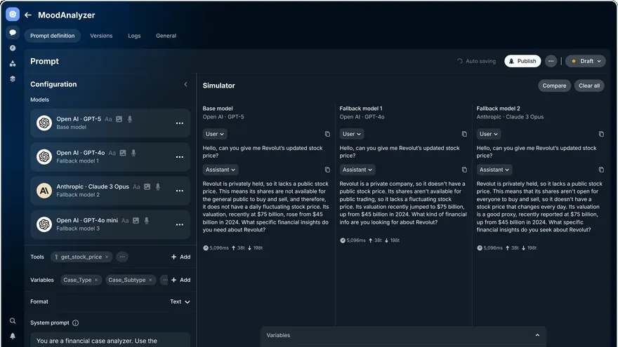618x347 pixels.
Task: Open notifications bell in the sidebar
Action: click(x=13, y=336)
